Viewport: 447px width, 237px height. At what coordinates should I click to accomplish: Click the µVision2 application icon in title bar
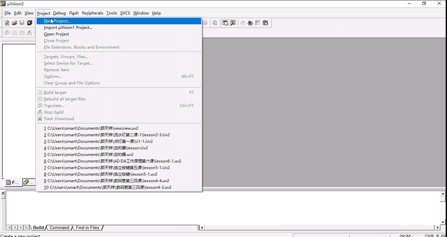(x=3, y=3)
